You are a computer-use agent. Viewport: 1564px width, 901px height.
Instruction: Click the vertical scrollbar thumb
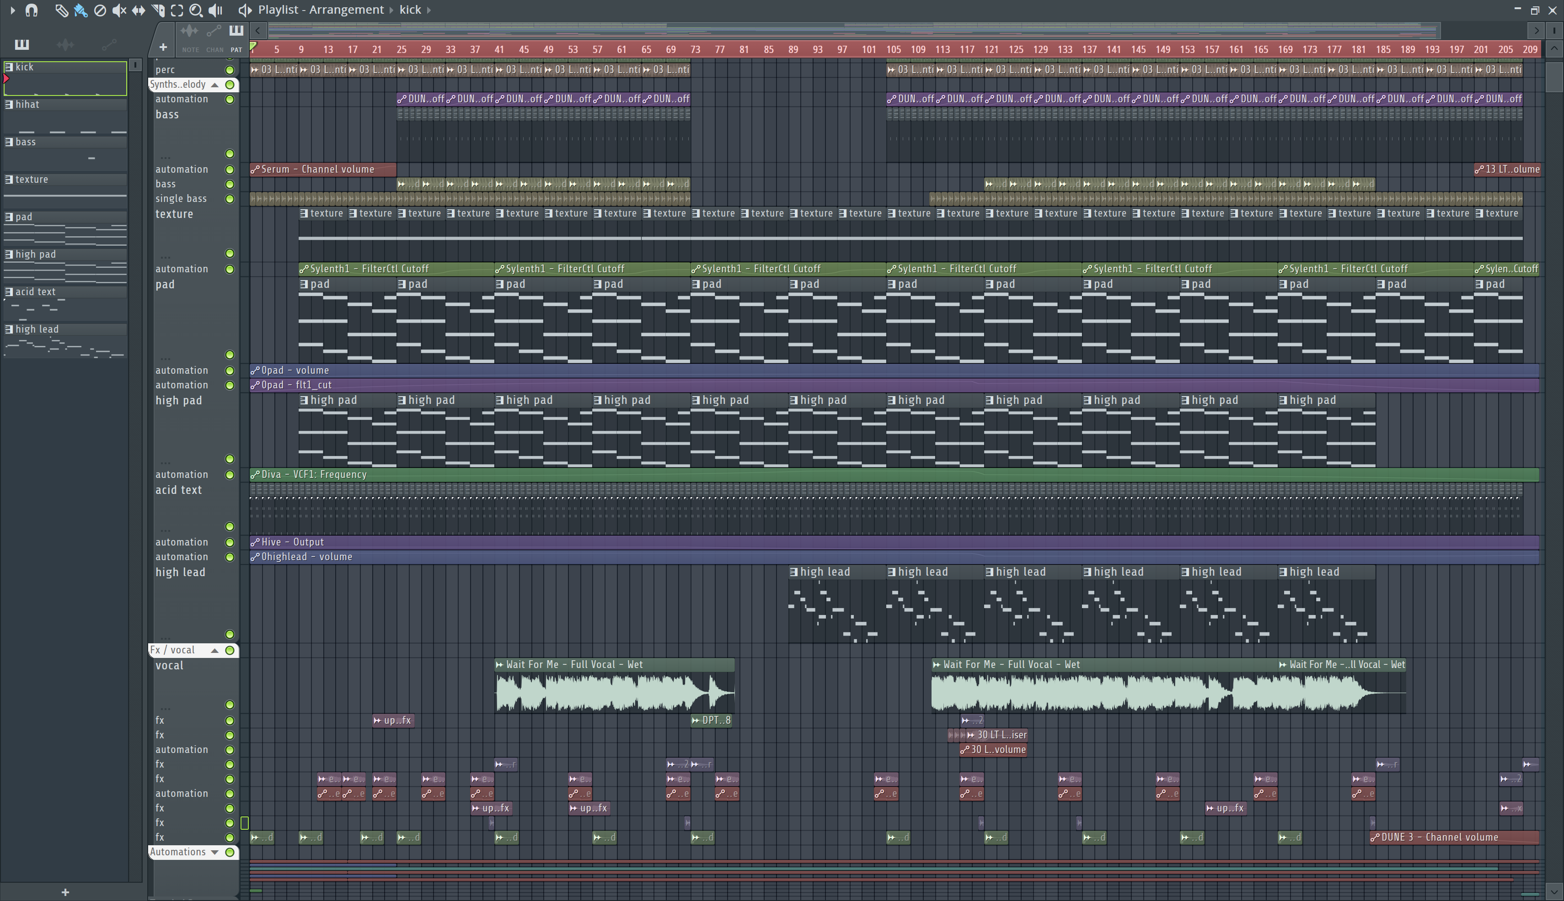[1553, 77]
